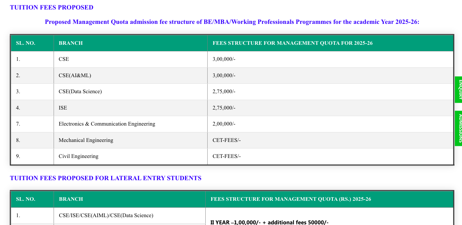Image resolution: width=462 pixels, height=225 pixels.
Task: Click the CET-FEES value for Mechanical Engineering
Action: pyautogui.click(x=227, y=140)
